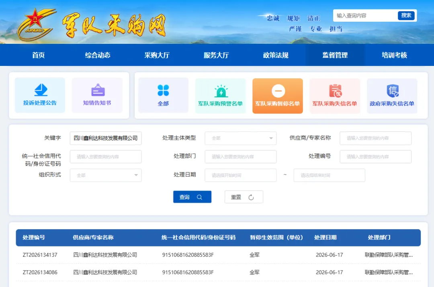Viewport: 434px width, 287px height.
Task: Select the 全部 four-leaf icon
Action: [x=163, y=90]
